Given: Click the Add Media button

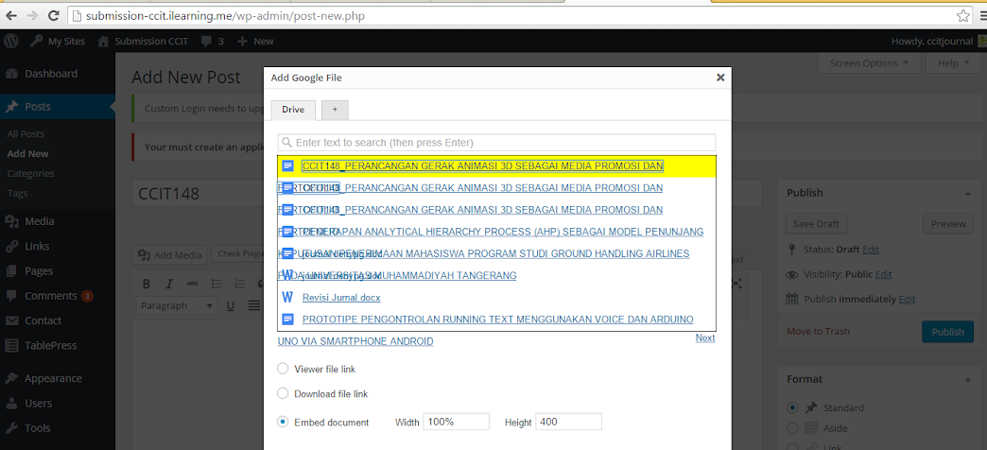Looking at the screenshot, I should click(x=170, y=254).
